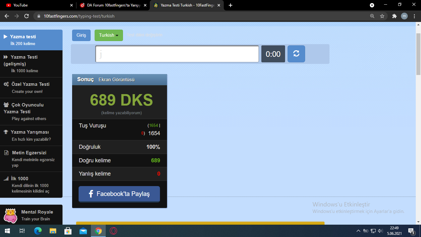Click the Chrome taskbar icon
Image resolution: width=421 pixels, height=237 pixels.
tap(98, 231)
